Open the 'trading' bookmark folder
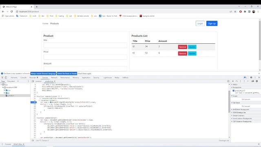261x147 pixels. click(60, 16)
